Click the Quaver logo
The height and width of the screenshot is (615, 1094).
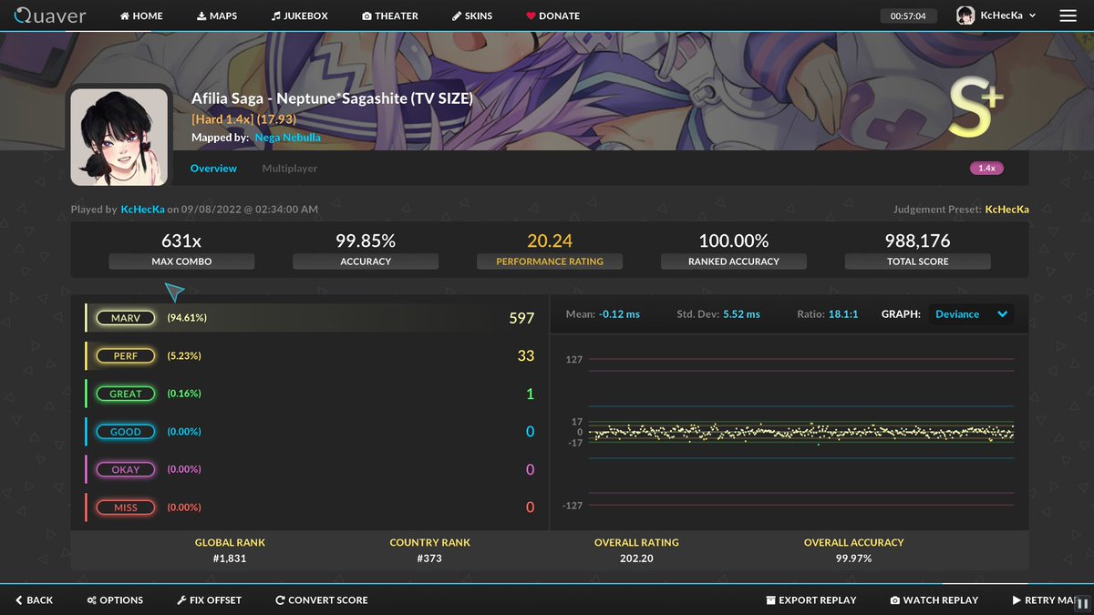pyautogui.click(x=50, y=15)
